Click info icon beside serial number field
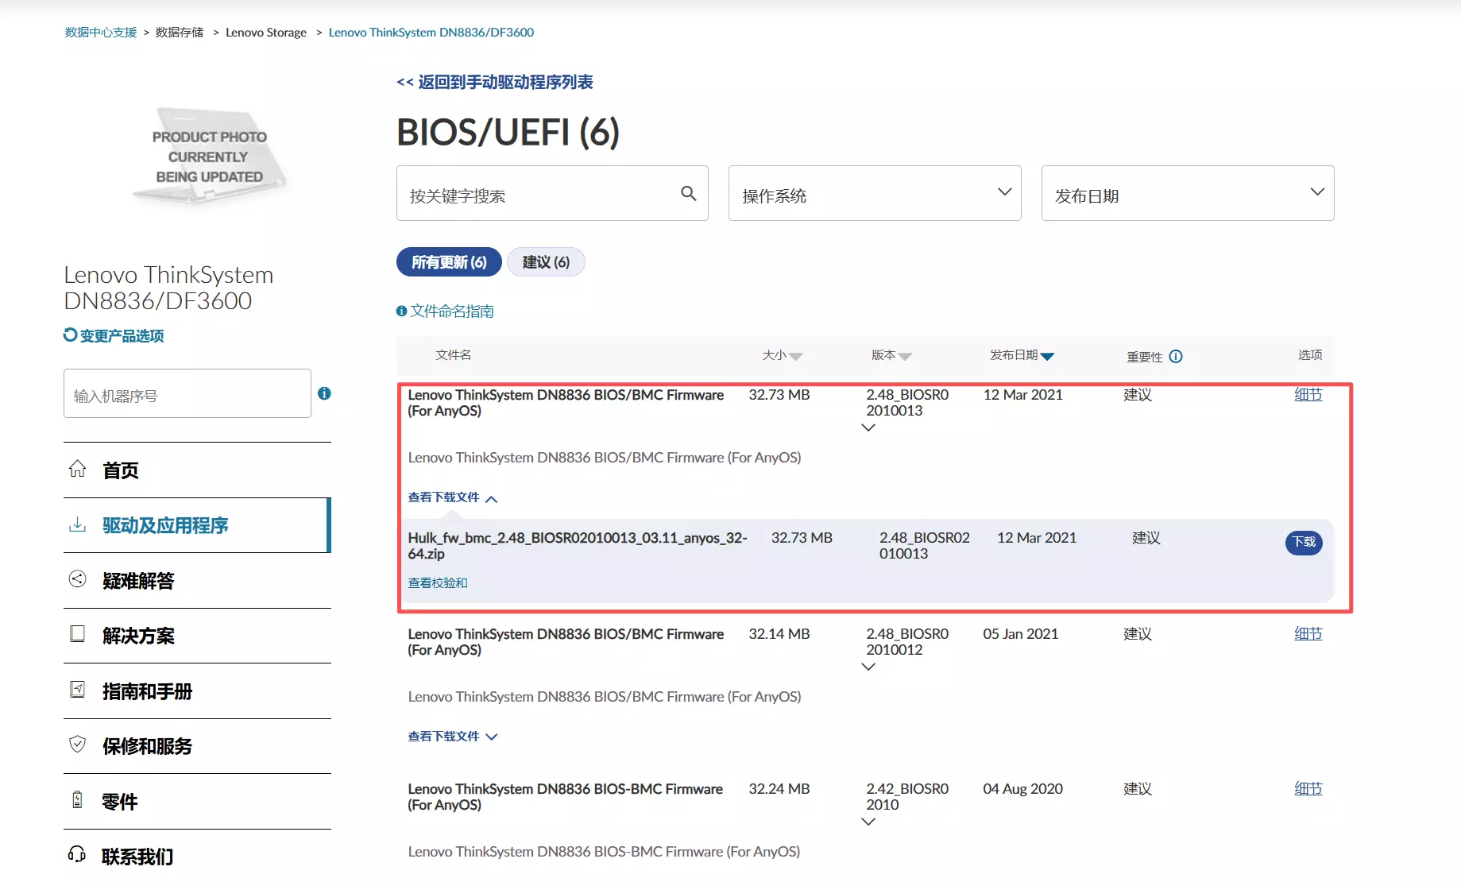Screen dimensions: 1461x882 (324, 393)
